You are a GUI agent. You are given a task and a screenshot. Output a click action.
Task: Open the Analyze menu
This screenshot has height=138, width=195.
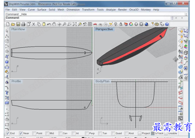coord(111,10)
